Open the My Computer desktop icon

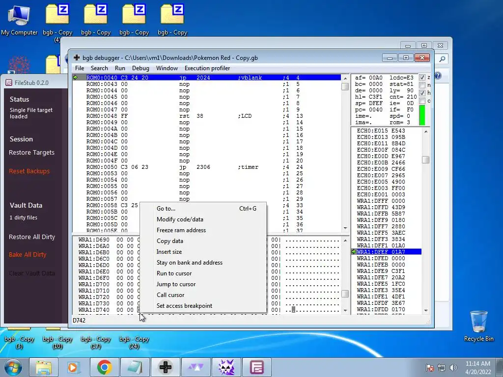19,20
